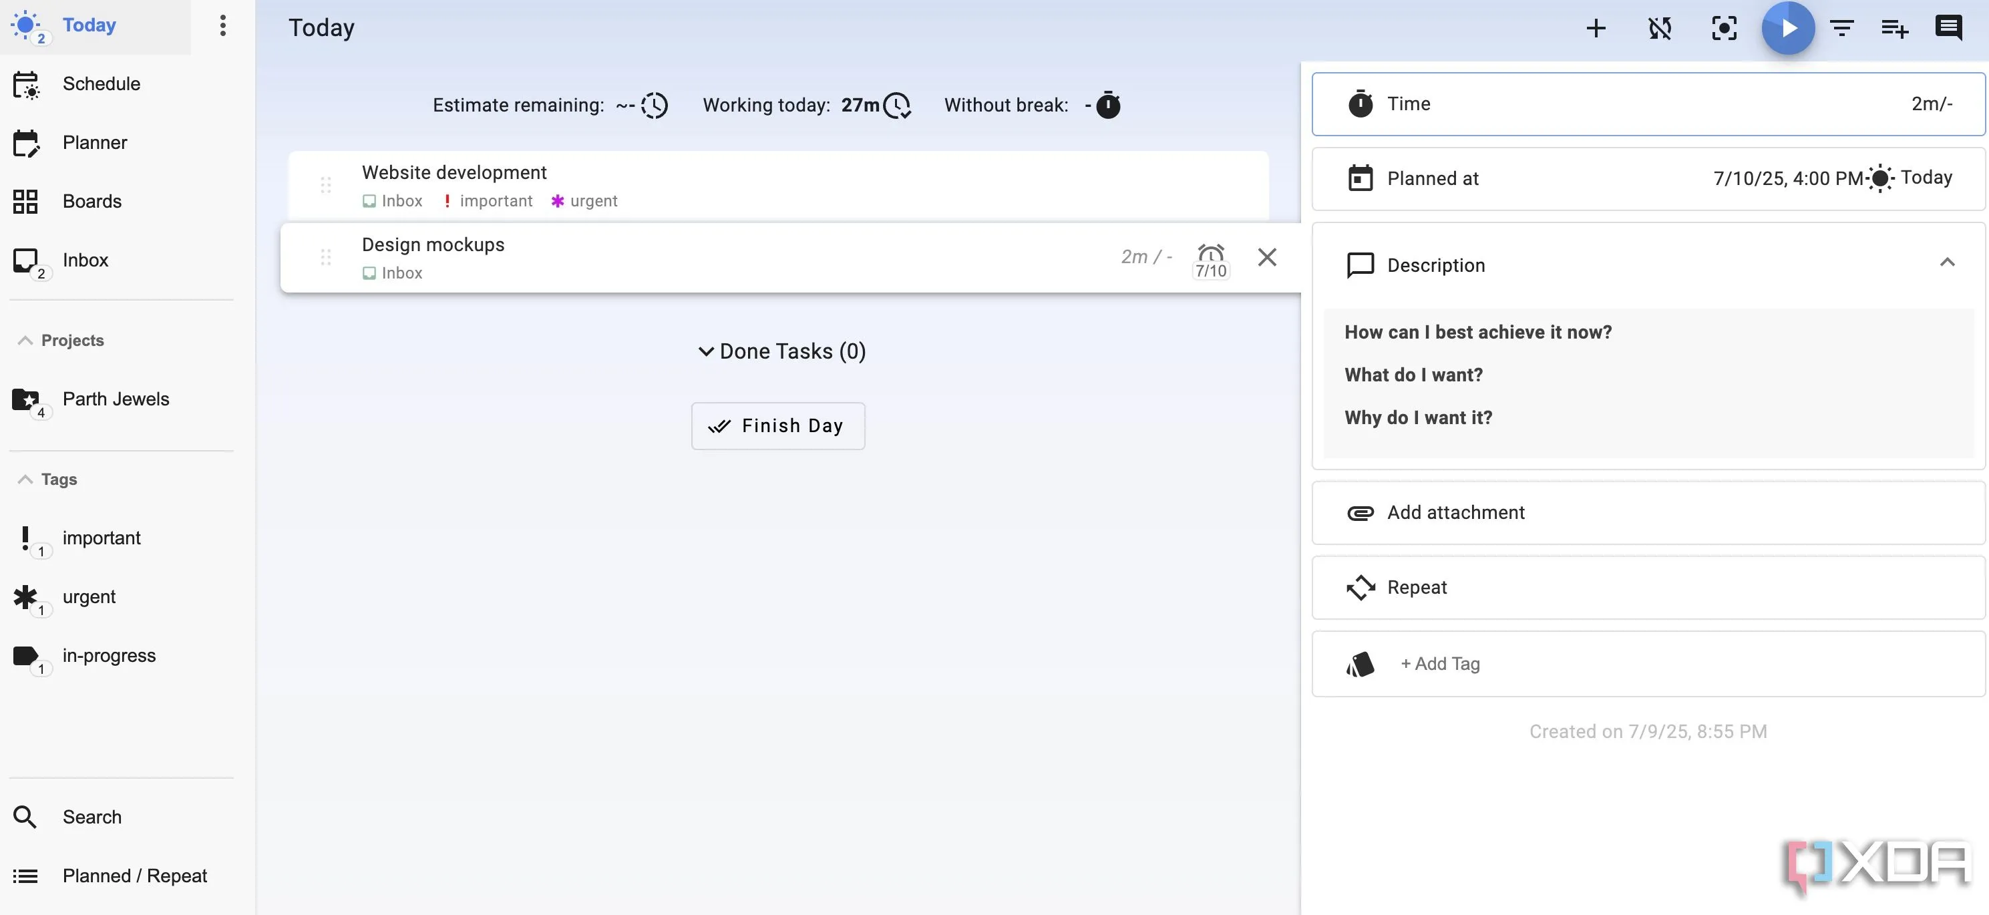Grab the drag handle of Website development
This screenshot has width=1989, height=915.
326,185
